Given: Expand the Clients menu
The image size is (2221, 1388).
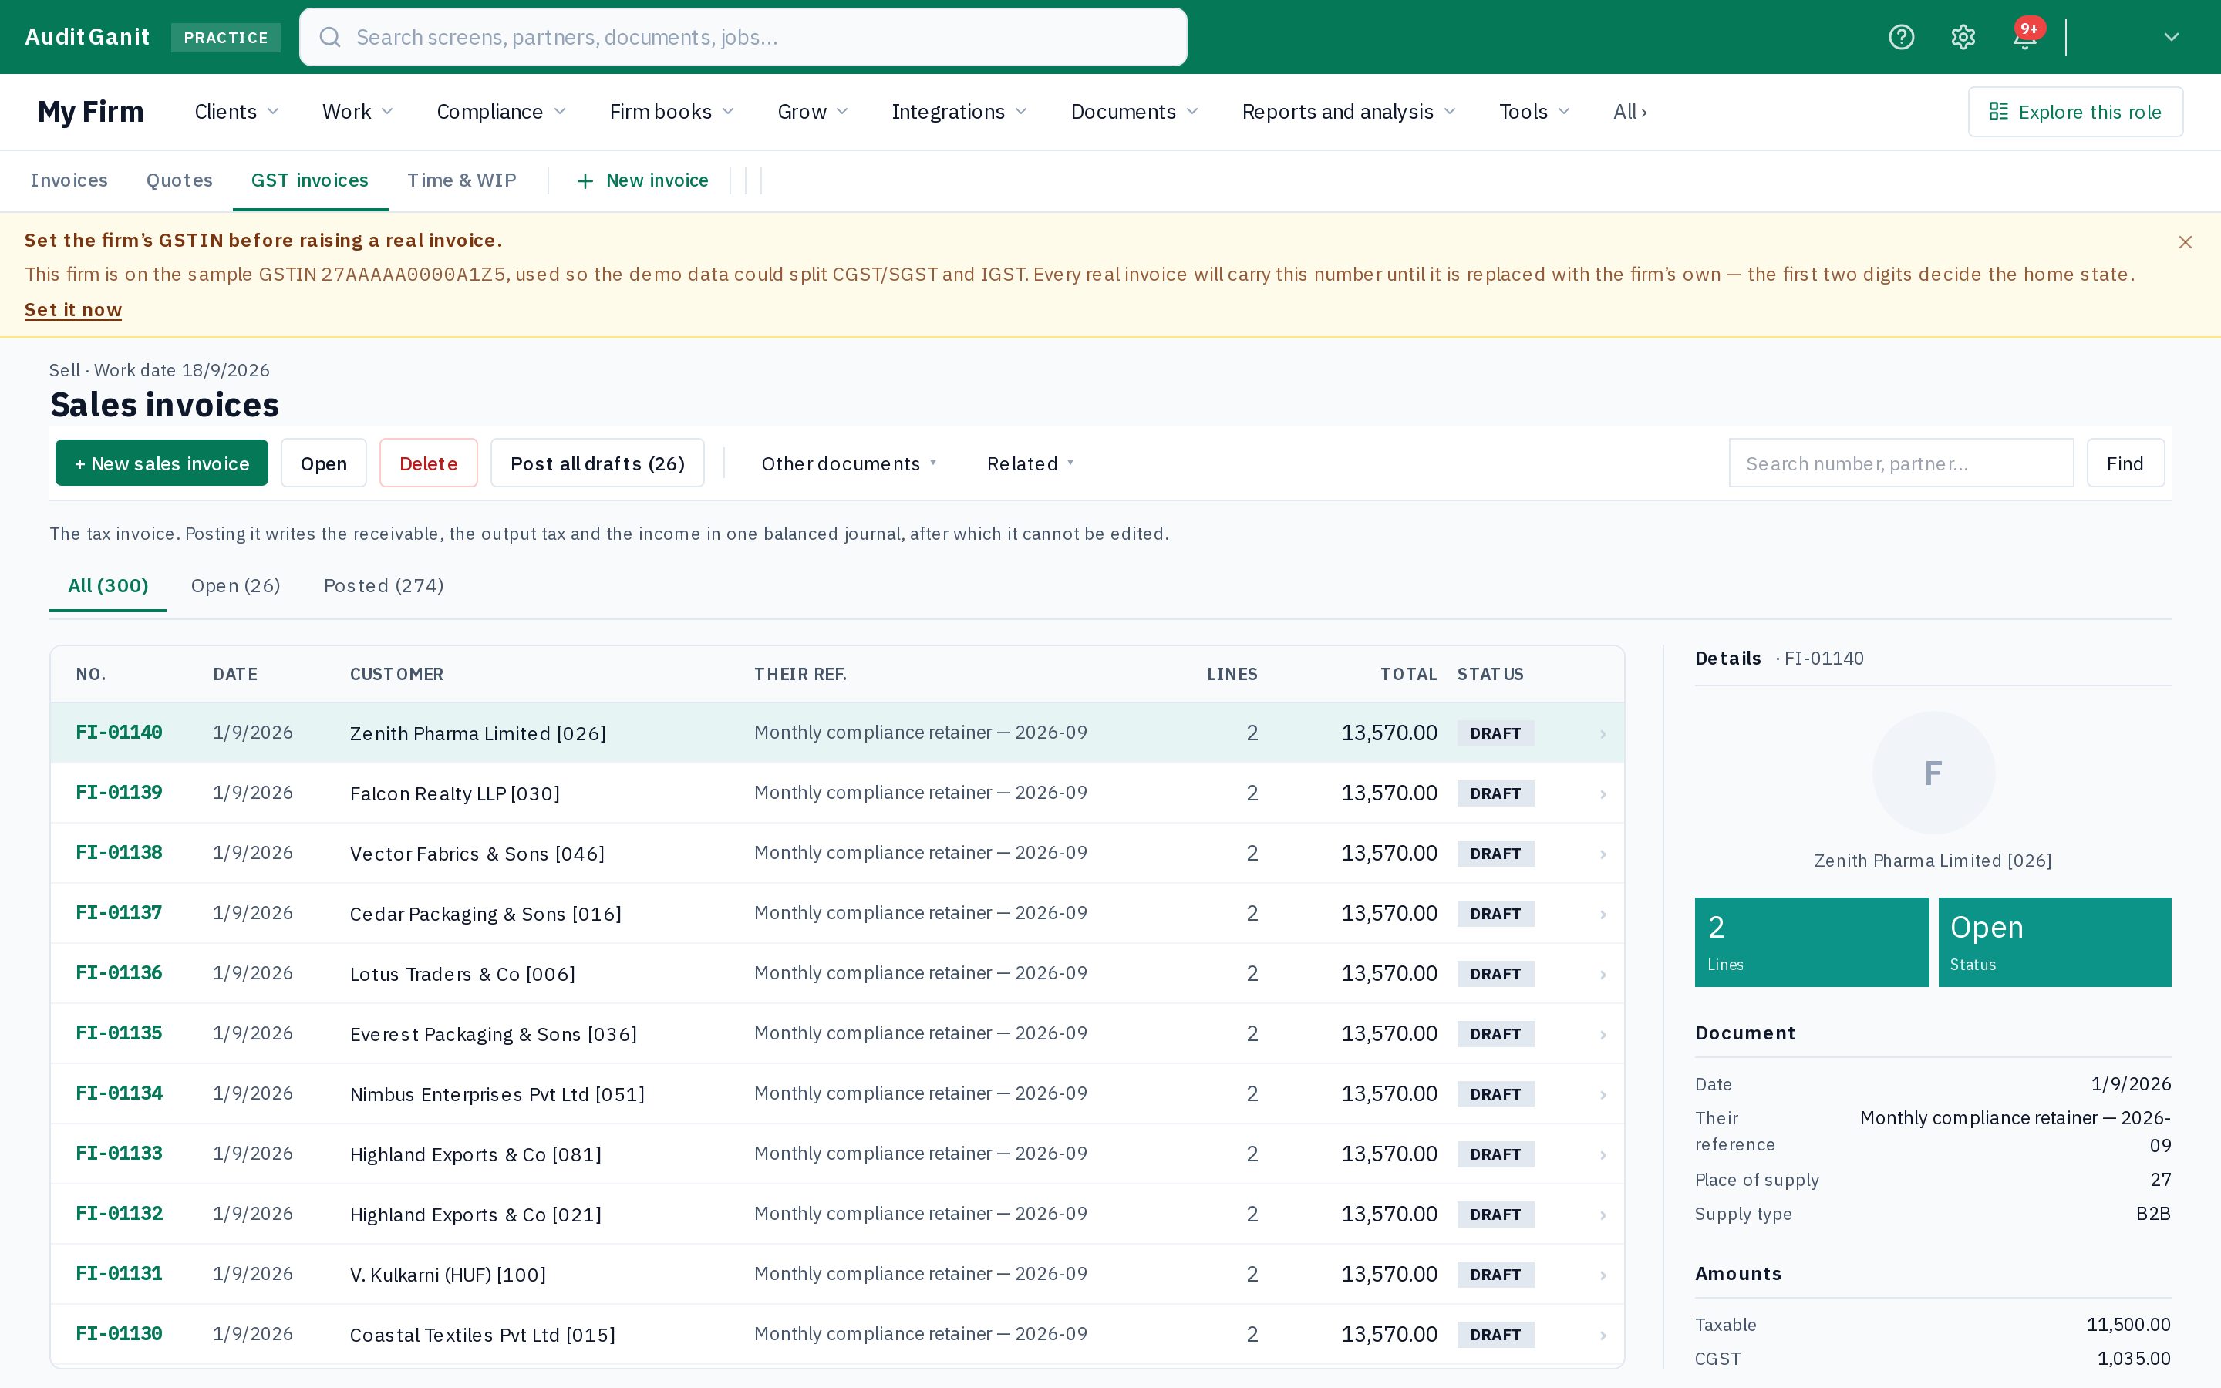Looking at the screenshot, I should point(237,111).
